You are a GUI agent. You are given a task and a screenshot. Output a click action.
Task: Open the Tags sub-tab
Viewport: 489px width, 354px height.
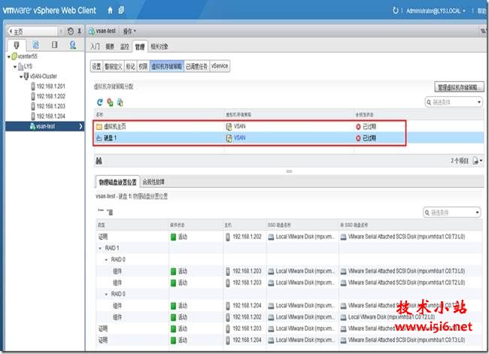[130, 66]
